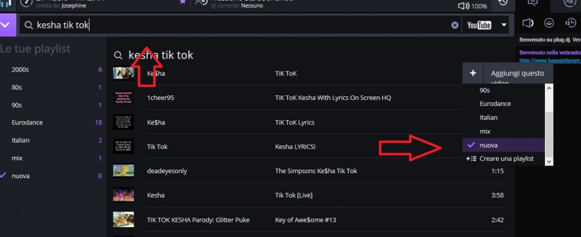This screenshot has width=581, height=237.
Task: Clear the search field with the X icon
Action: click(455, 25)
